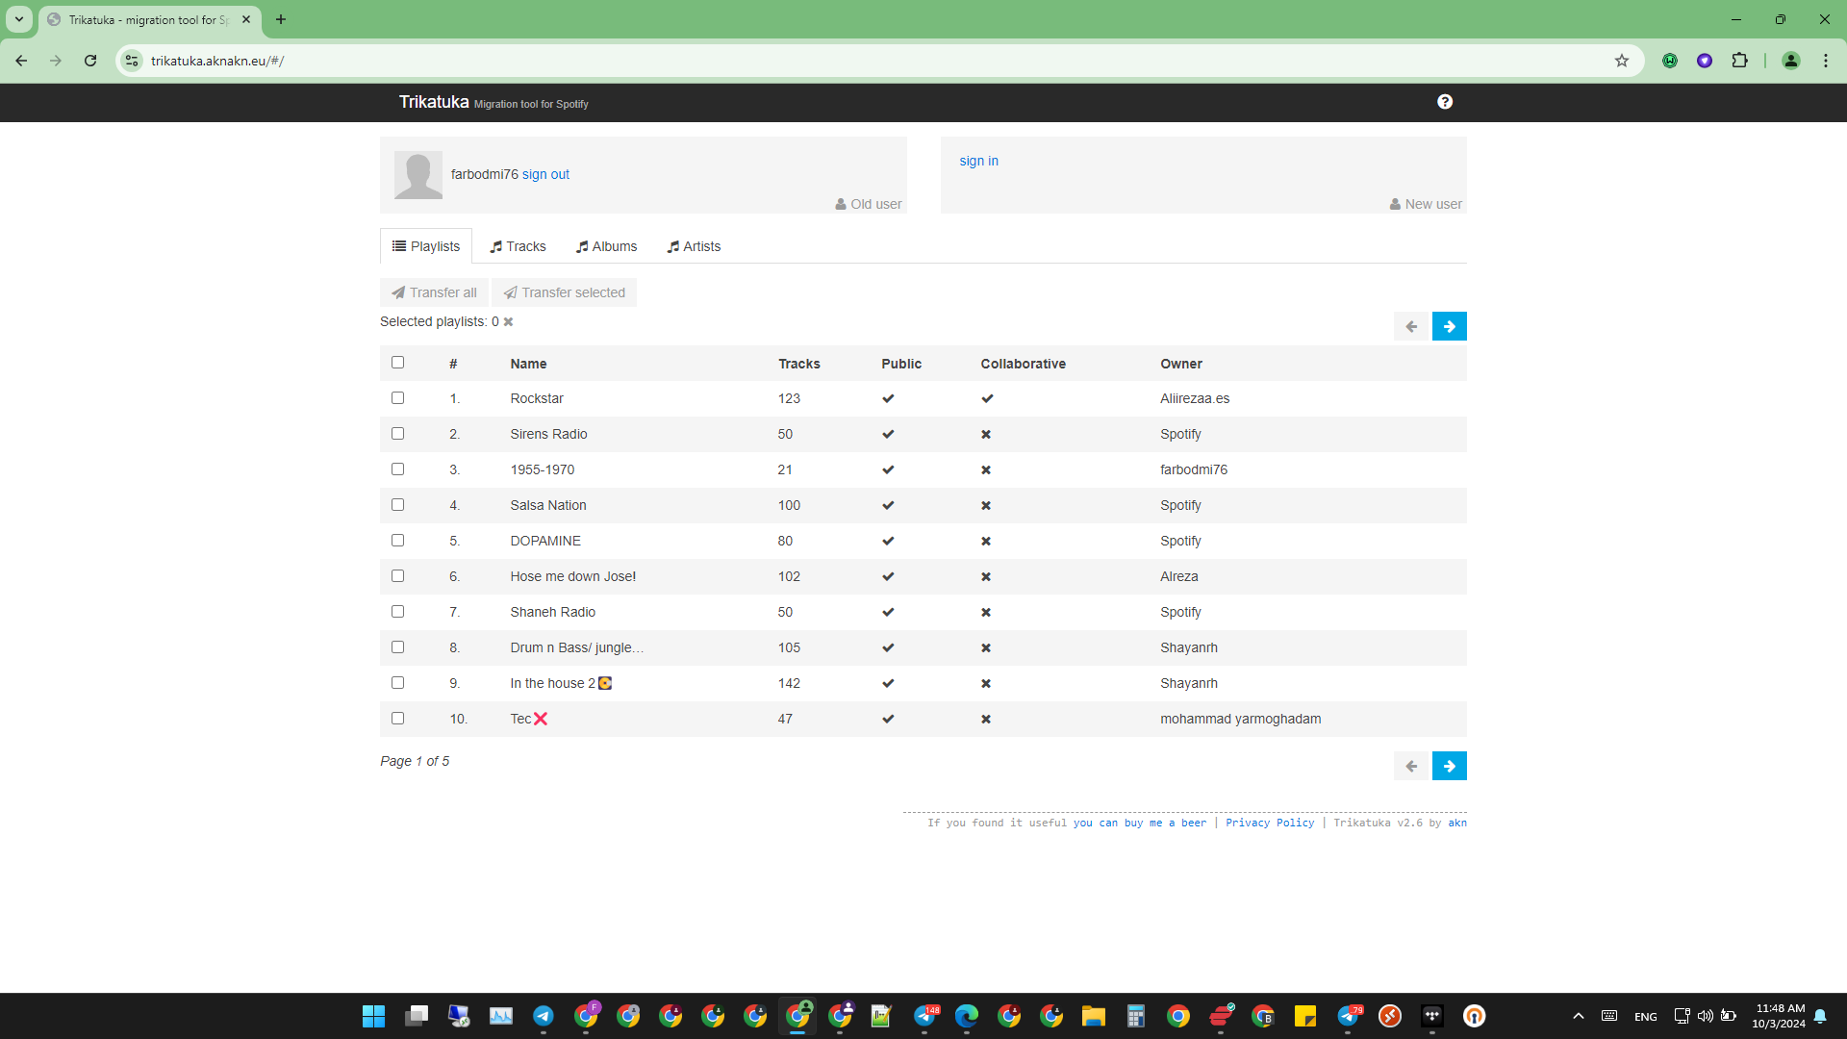Click the Trikatuka logo title
Screen dimensions: 1847x1039
pyautogui.click(x=434, y=102)
